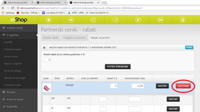The image size is (200, 112).
Task: Open the Aplikacije bookmarks shortcut
Action: pos(8,13)
